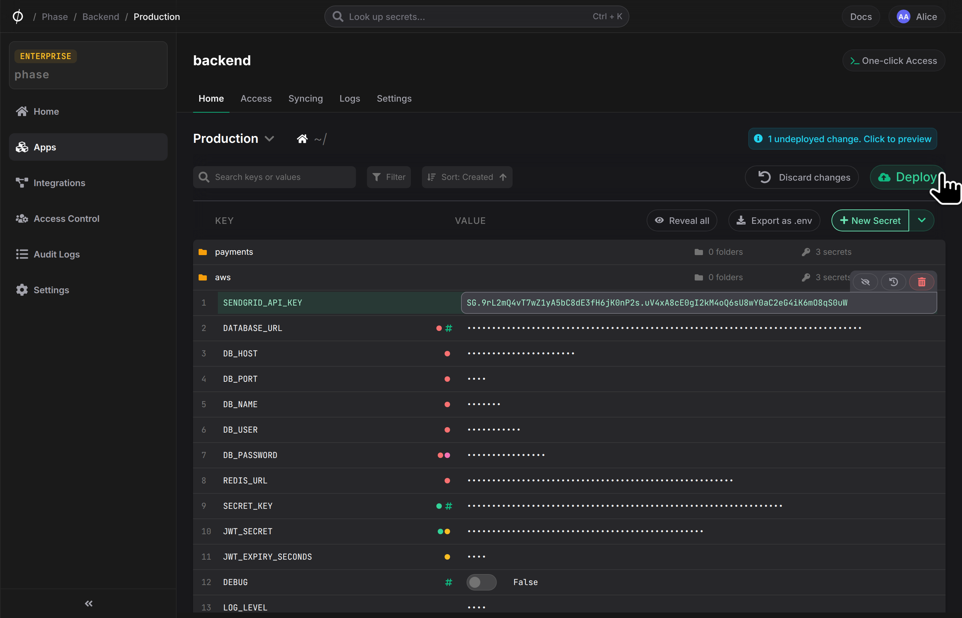962x618 pixels.
Task: Toggle the DEBUG boolean switch
Action: click(x=481, y=582)
